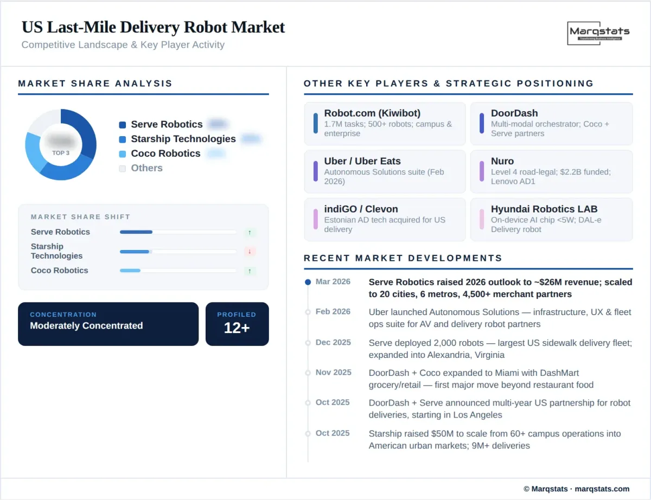
Task: Toggle the Others legend checkbox
Action: pyautogui.click(x=122, y=168)
